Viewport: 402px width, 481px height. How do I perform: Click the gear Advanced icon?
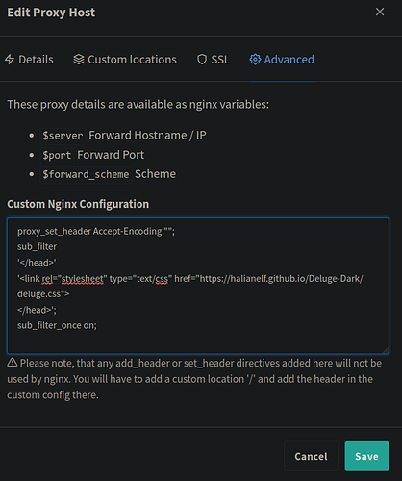coord(255,60)
